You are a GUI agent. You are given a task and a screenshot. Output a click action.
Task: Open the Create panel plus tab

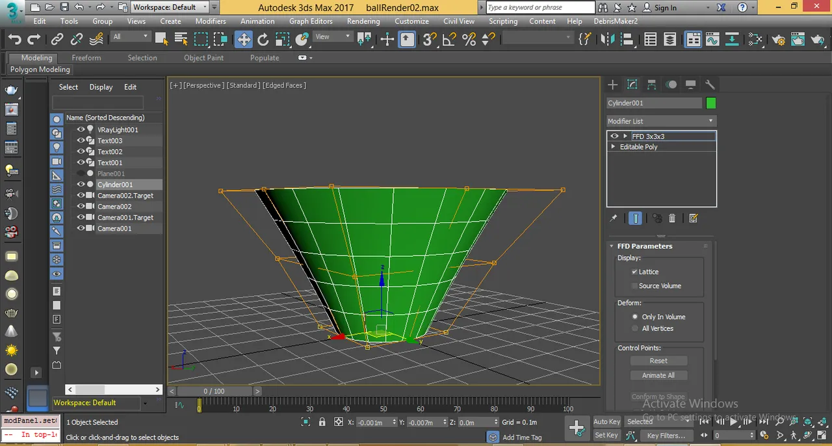(612, 85)
